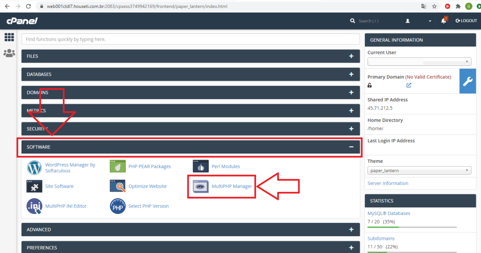Open the home grid icon in sidebar
This screenshot has height=253, width=481.
point(9,37)
